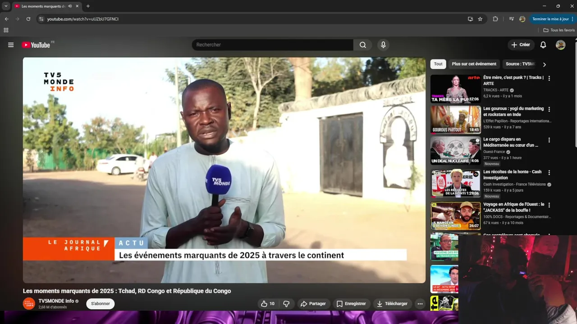Open options for Les récoltes de la honte video

[x=549, y=172]
